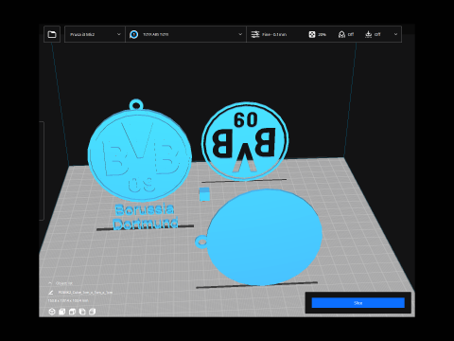Click the model dimensions text in mm

[x=68, y=300]
